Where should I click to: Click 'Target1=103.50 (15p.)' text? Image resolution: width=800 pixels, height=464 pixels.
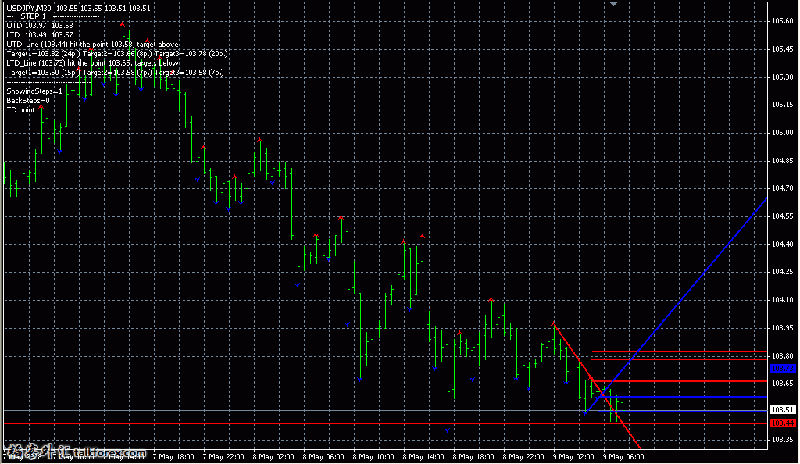coord(44,73)
